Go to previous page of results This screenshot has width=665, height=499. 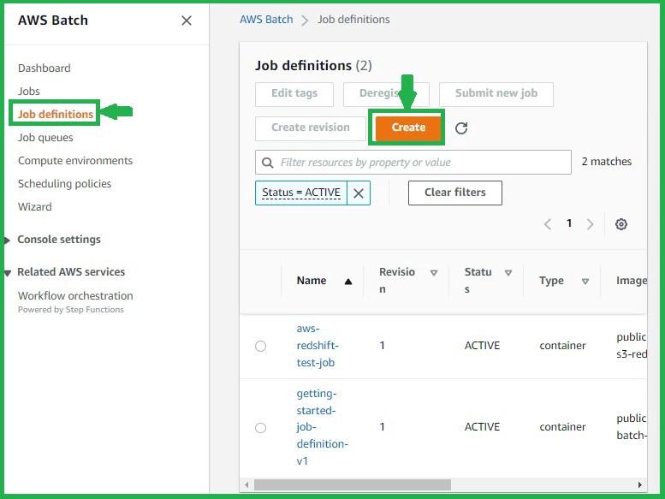tap(548, 224)
